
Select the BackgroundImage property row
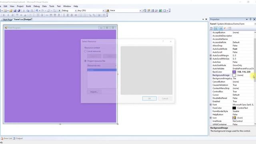[x=232, y=75]
